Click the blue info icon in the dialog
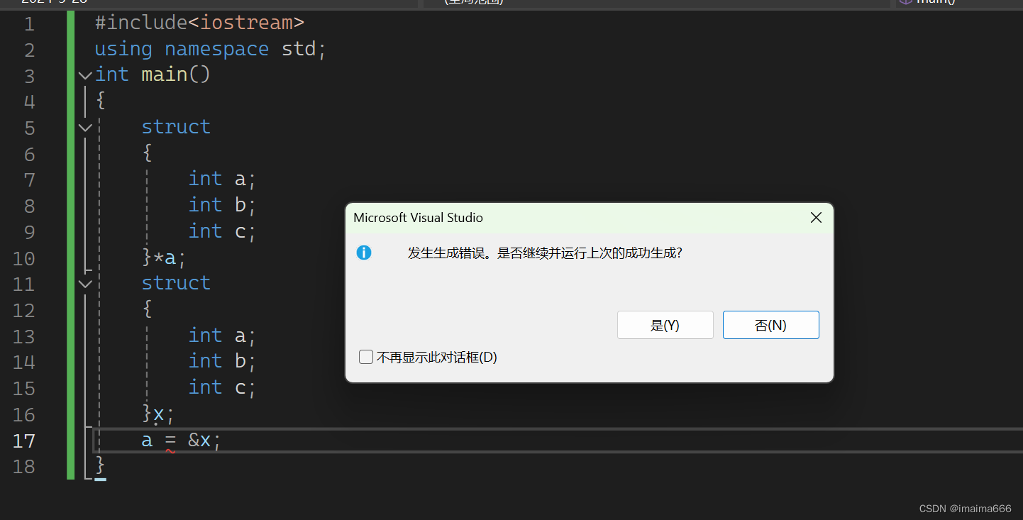 (x=364, y=253)
